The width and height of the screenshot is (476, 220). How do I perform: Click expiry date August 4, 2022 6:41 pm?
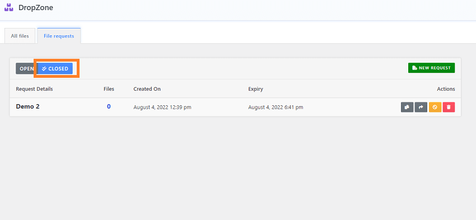coord(276,107)
